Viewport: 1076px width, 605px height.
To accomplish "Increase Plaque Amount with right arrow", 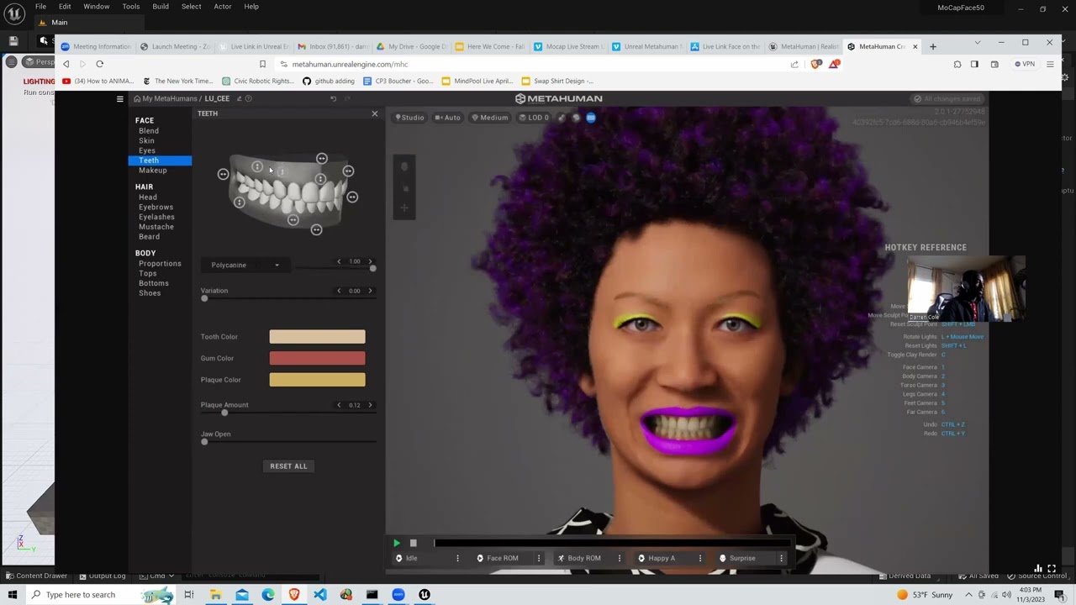I will (370, 405).
